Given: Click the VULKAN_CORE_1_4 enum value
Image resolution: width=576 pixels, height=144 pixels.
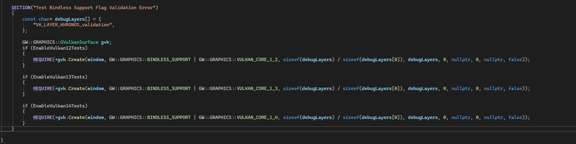Looking at the screenshot, I should point(257,117).
